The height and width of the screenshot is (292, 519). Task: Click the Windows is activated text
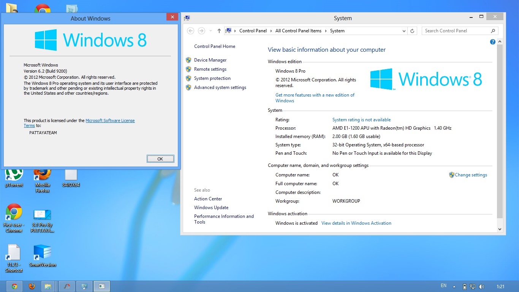click(296, 223)
